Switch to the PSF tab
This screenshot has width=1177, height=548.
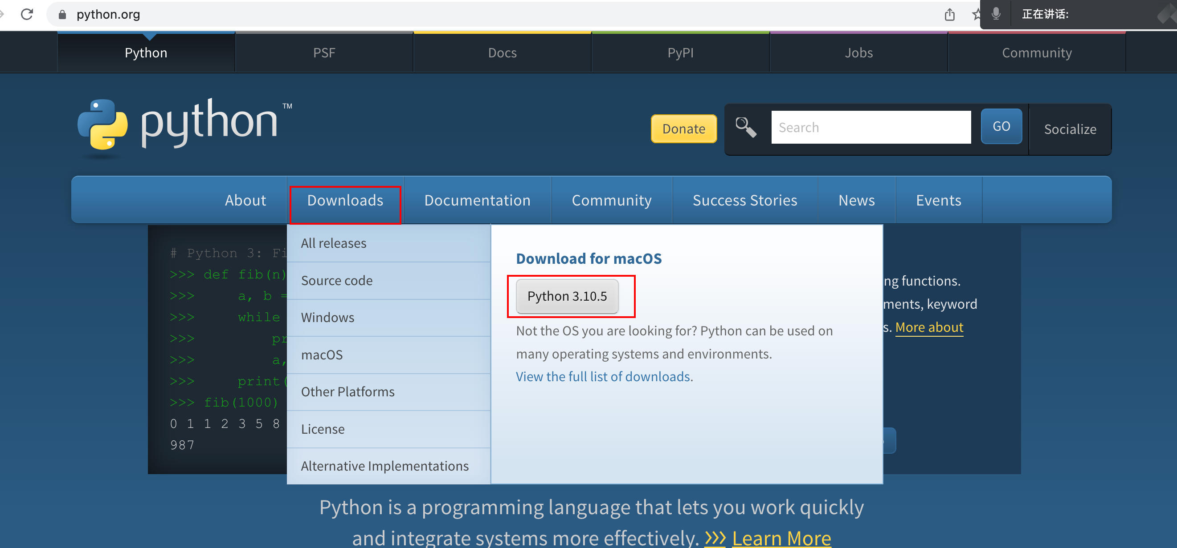coord(324,52)
